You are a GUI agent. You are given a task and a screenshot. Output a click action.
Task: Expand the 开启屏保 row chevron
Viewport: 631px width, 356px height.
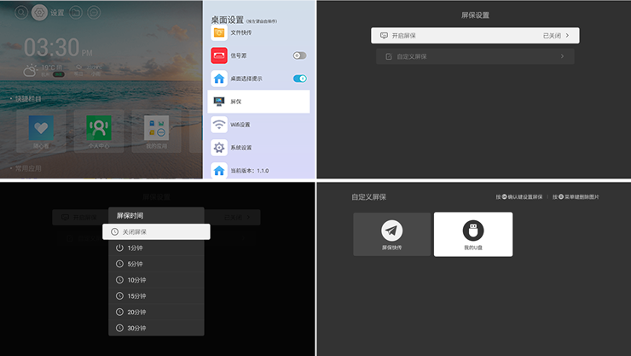[567, 36]
